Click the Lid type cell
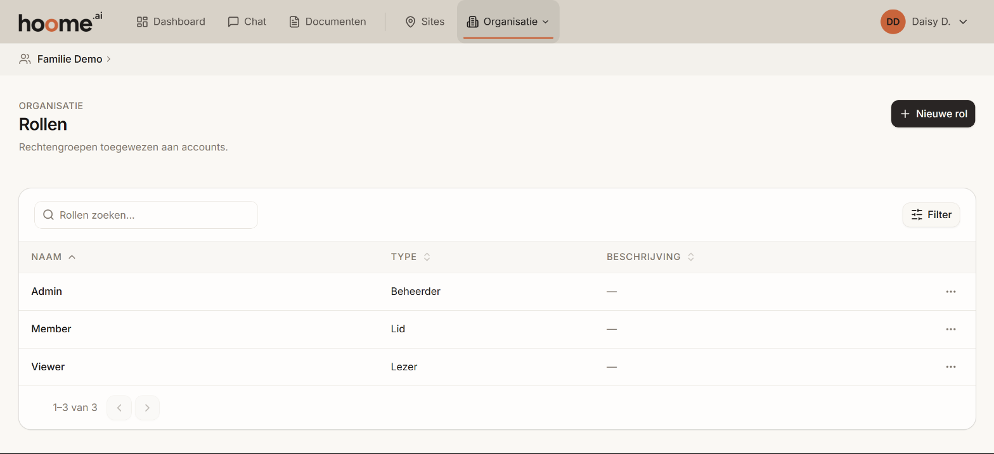The height and width of the screenshot is (454, 994). pos(398,329)
